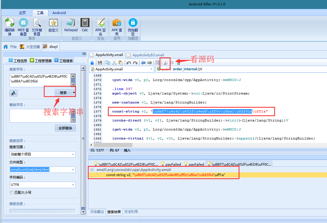327x223 pixels.
Task: Switch to the AppActivity$3.smali editor tab
Action: click(145, 55)
